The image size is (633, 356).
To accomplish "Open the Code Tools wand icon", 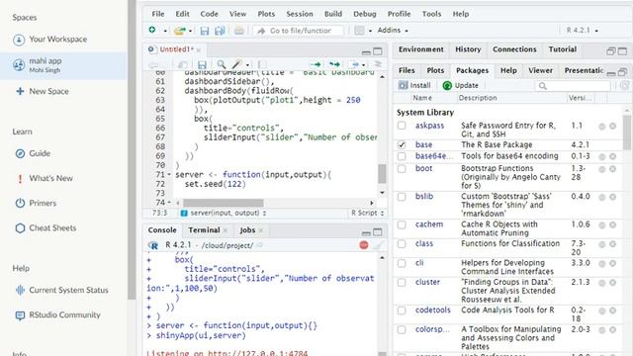I will 236,64.
